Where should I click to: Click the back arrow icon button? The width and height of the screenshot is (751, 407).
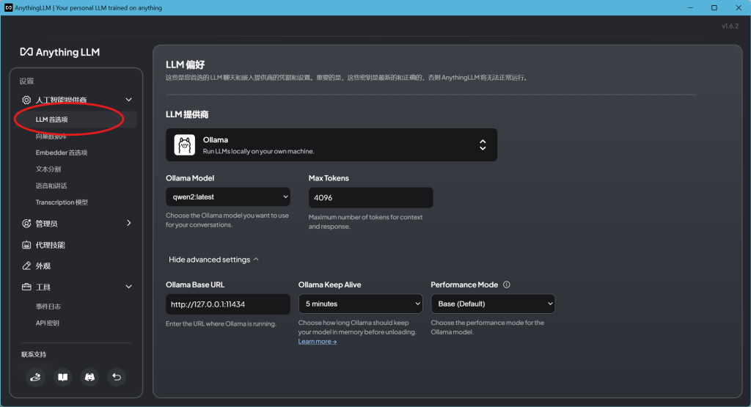click(117, 378)
